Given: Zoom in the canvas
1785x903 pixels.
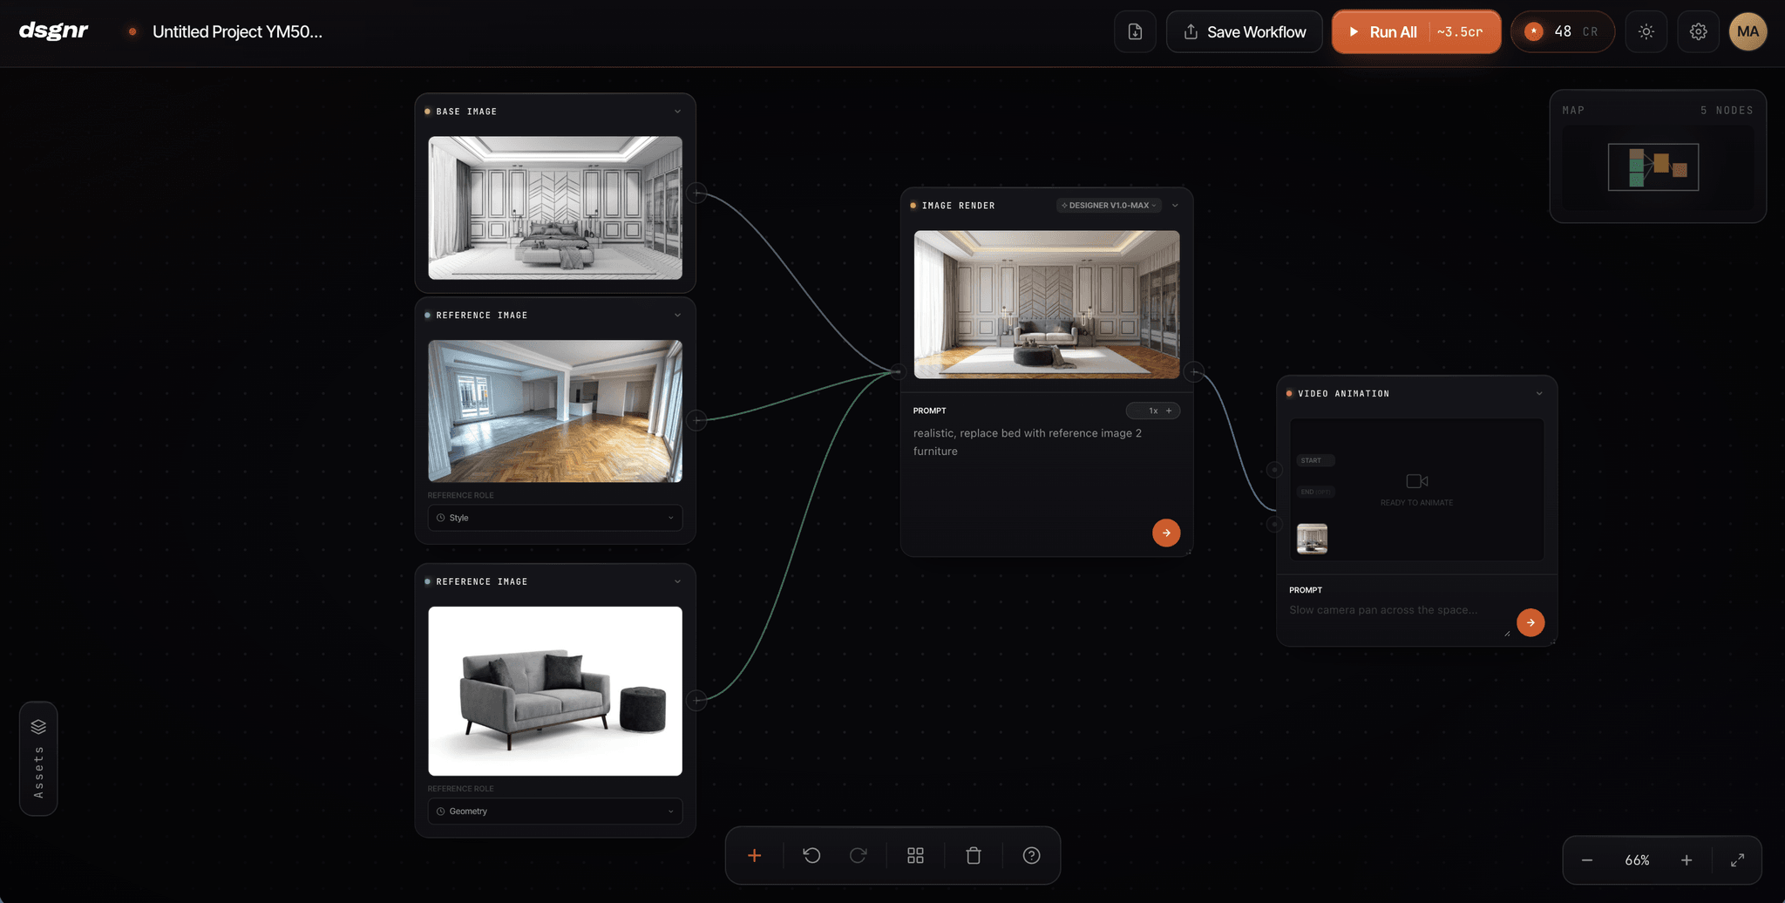Looking at the screenshot, I should pos(1687,860).
